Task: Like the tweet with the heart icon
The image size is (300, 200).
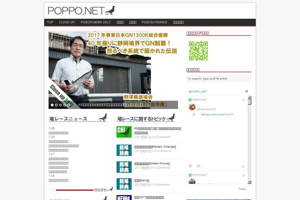Action: pyautogui.click(x=190, y=166)
